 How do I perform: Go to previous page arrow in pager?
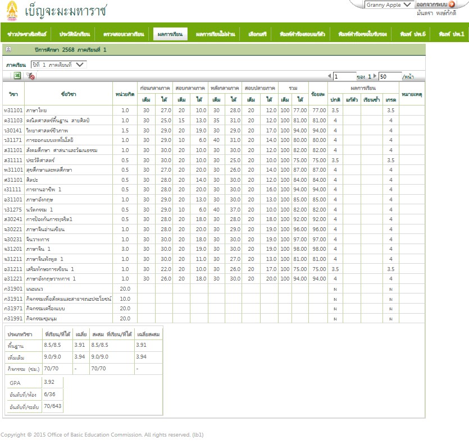329,76
